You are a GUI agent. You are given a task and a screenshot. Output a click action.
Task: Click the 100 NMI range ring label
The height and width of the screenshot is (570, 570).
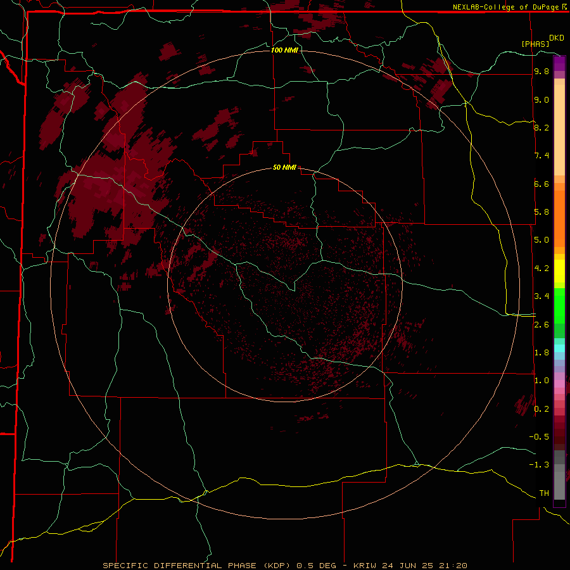284,50
